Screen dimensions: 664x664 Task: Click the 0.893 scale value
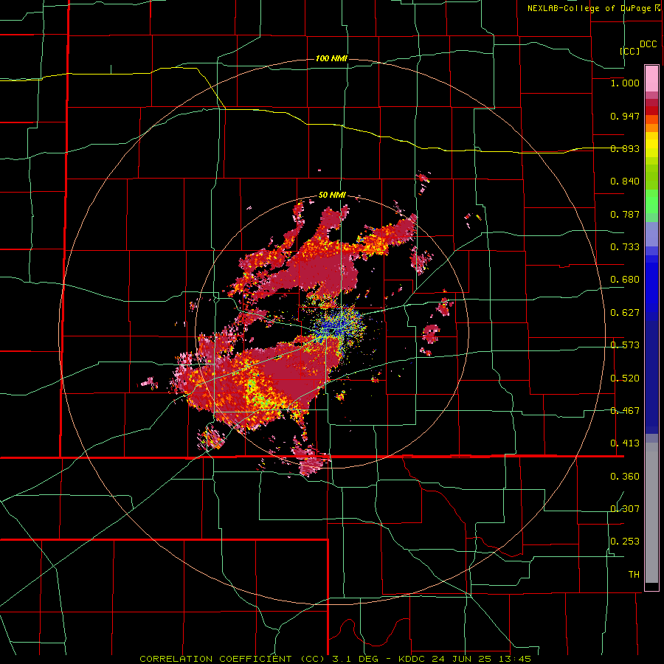coord(625,148)
